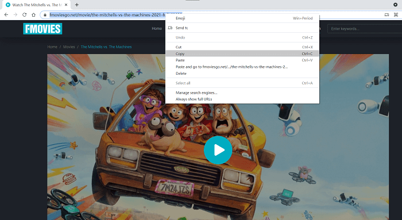The height and width of the screenshot is (220, 402).
Task: Open Manage search engines option
Action: tap(242, 92)
